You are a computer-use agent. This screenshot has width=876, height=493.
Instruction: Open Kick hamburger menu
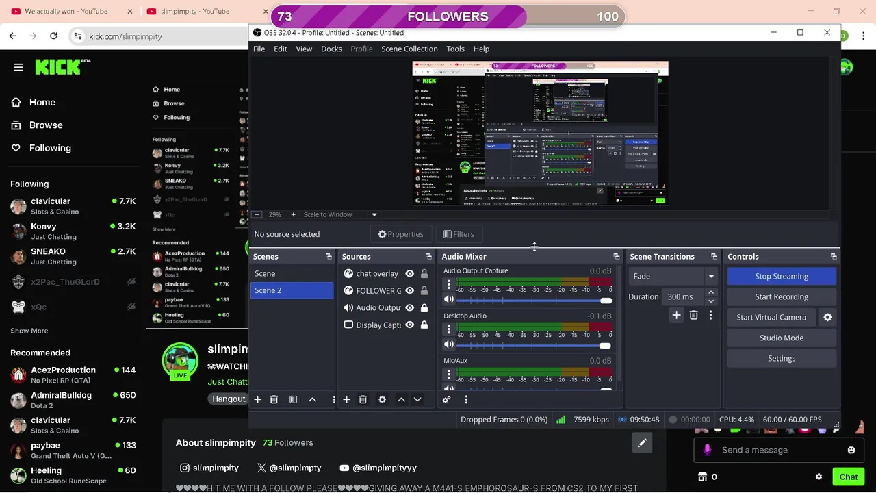[x=18, y=67]
